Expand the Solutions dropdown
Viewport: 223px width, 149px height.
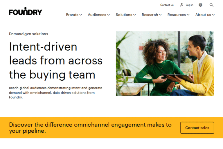pyautogui.click(x=126, y=15)
